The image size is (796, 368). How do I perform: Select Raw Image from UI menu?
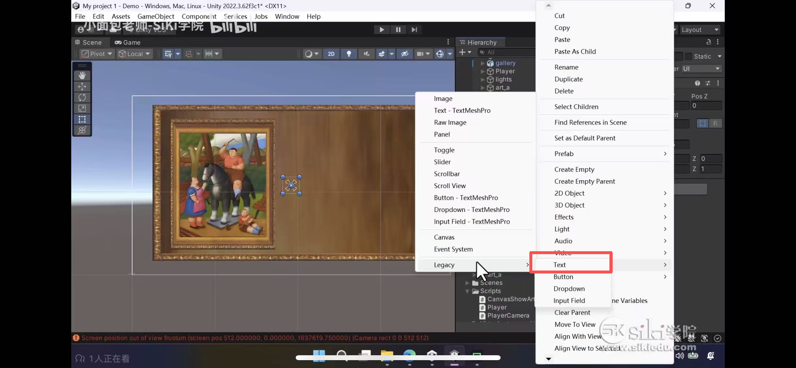[475, 122]
